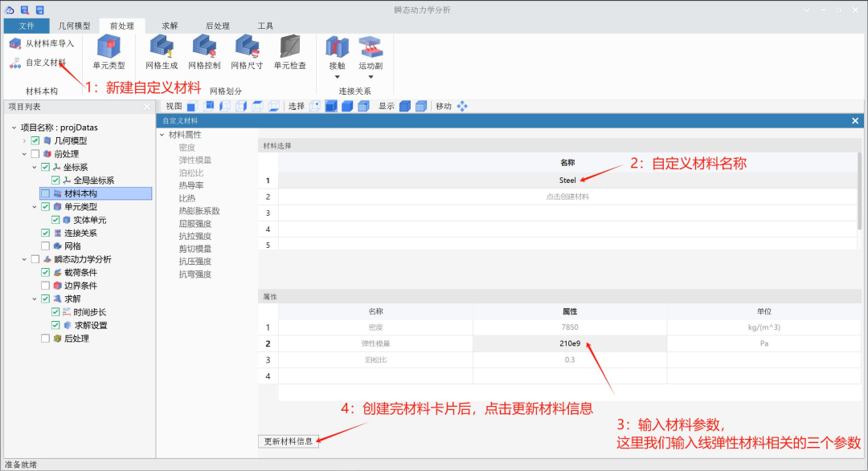Check the 网格 checkbox
868x471 pixels.
pyautogui.click(x=45, y=246)
